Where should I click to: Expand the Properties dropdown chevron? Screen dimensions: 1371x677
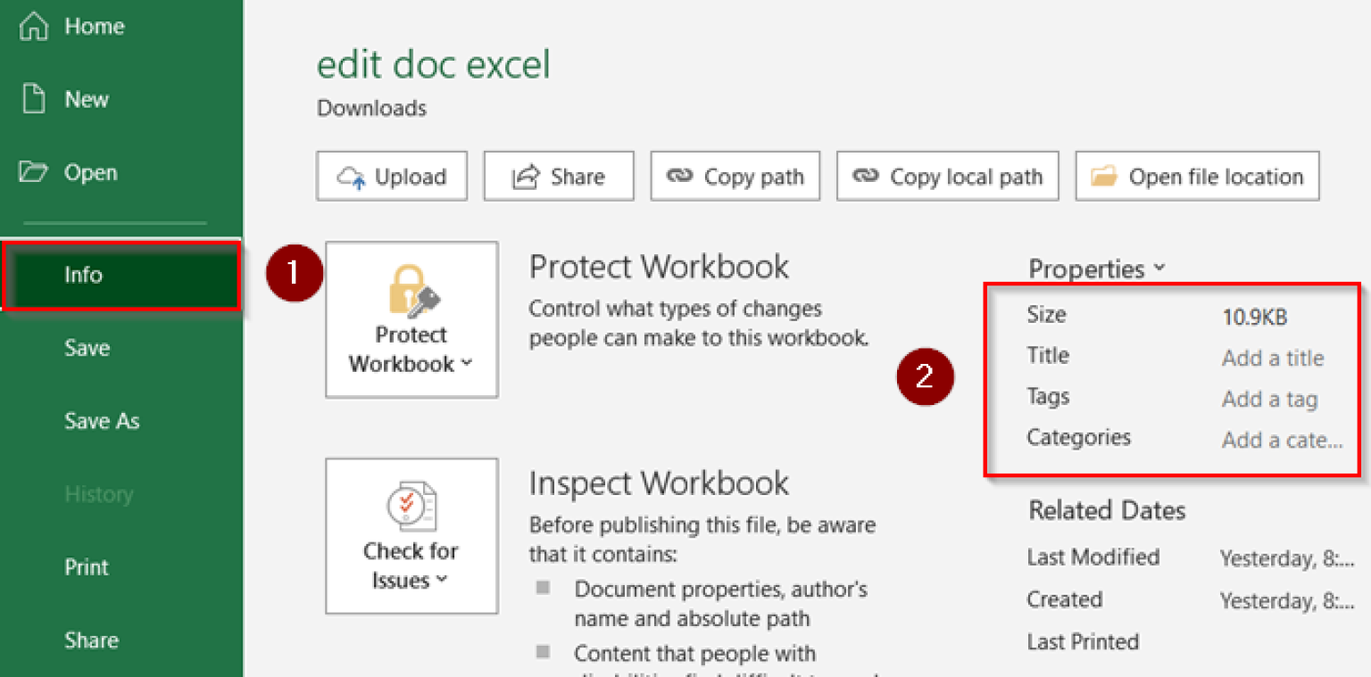click(1159, 268)
